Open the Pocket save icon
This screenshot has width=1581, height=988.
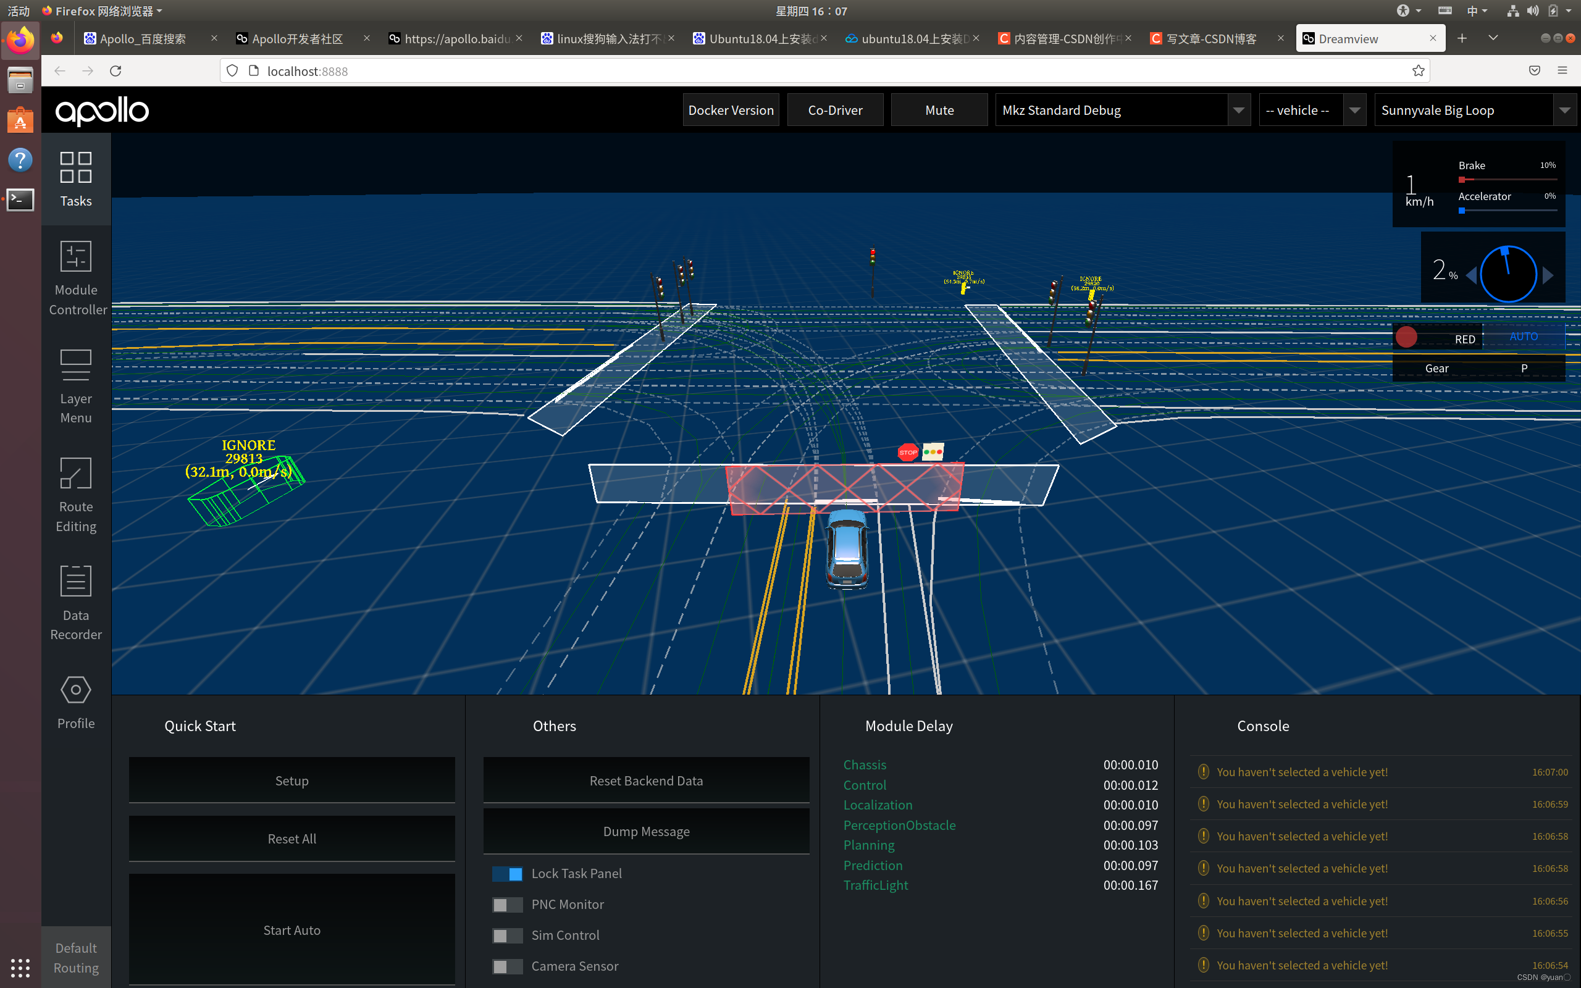click(1535, 70)
